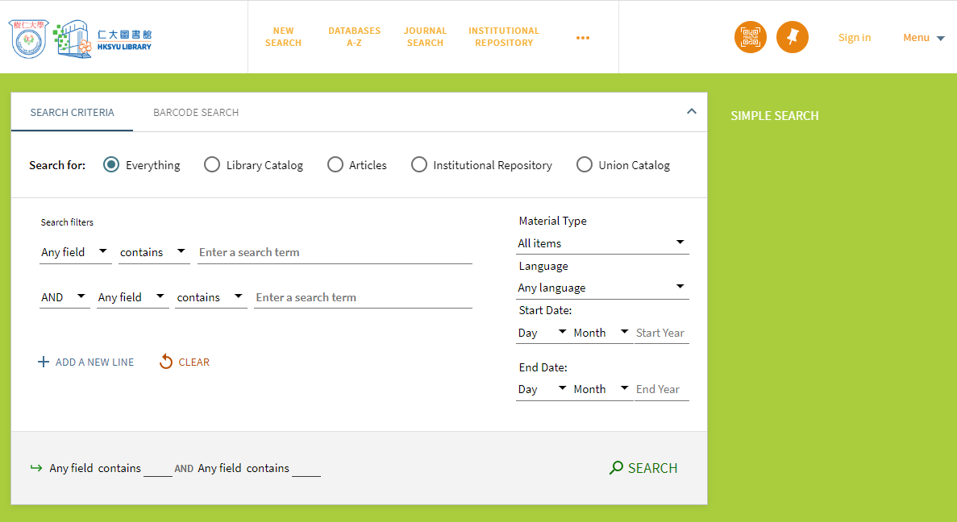Click the Clear reset arrow icon
The width and height of the screenshot is (957, 522).
(x=166, y=362)
